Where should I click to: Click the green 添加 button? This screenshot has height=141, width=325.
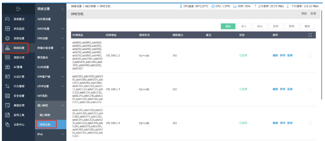tap(228, 26)
